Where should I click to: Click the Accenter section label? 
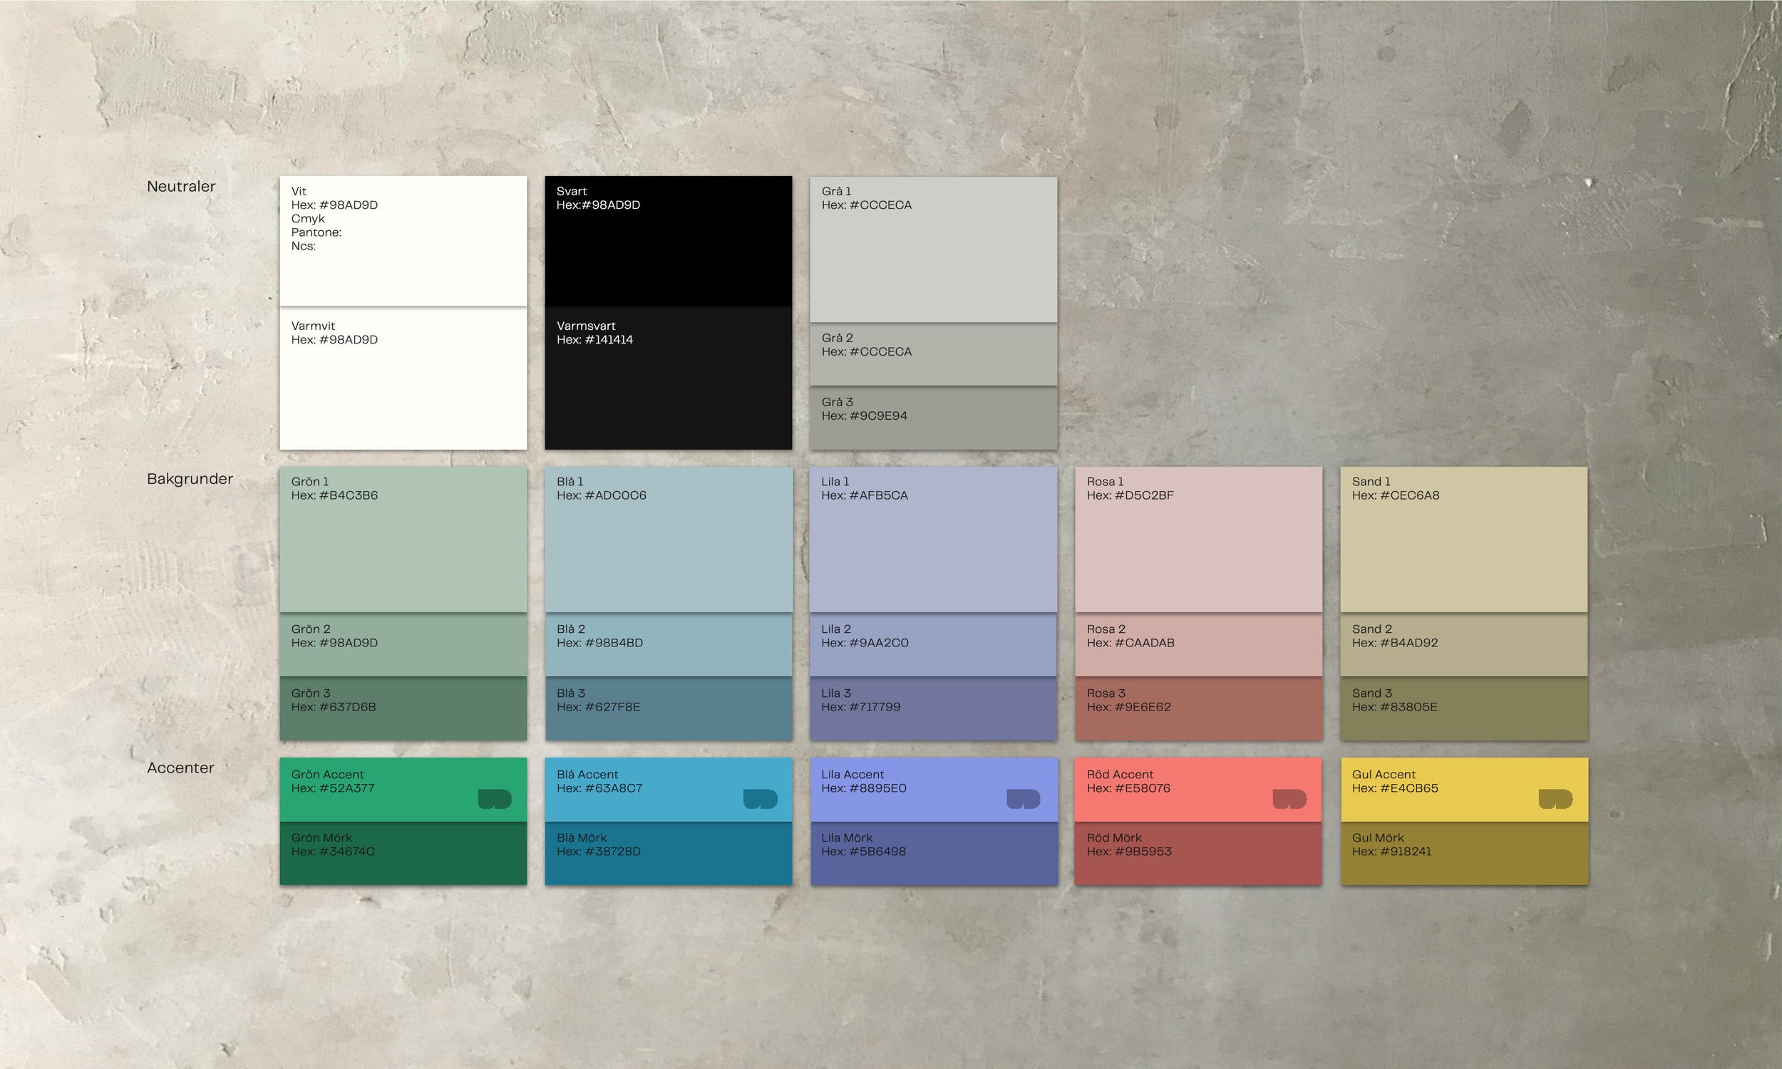coord(181,767)
